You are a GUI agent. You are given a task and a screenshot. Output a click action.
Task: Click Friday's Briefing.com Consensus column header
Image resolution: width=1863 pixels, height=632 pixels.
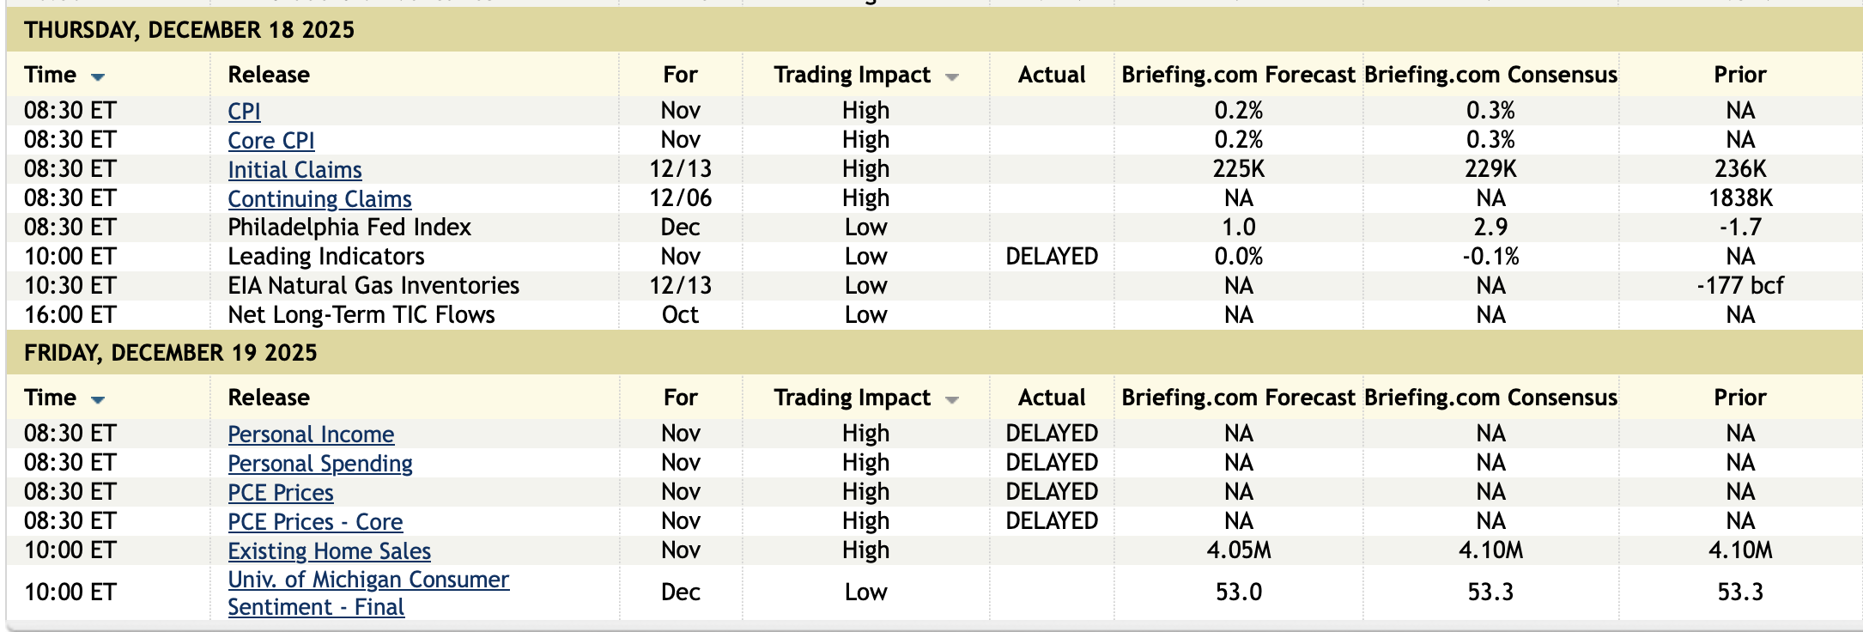pos(1490,398)
